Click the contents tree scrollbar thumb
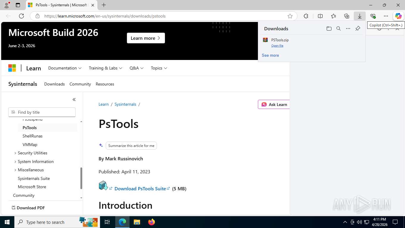 [81, 178]
